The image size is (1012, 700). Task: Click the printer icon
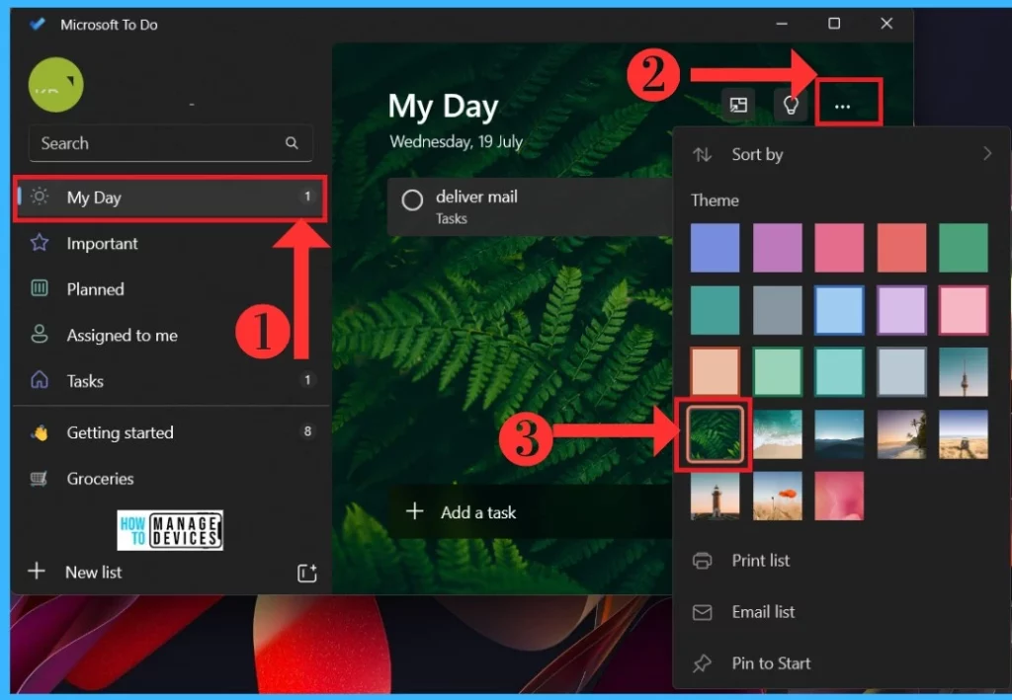point(703,561)
